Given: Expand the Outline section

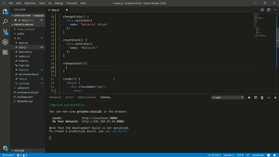Looking at the screenshot, I should point(27,150).
